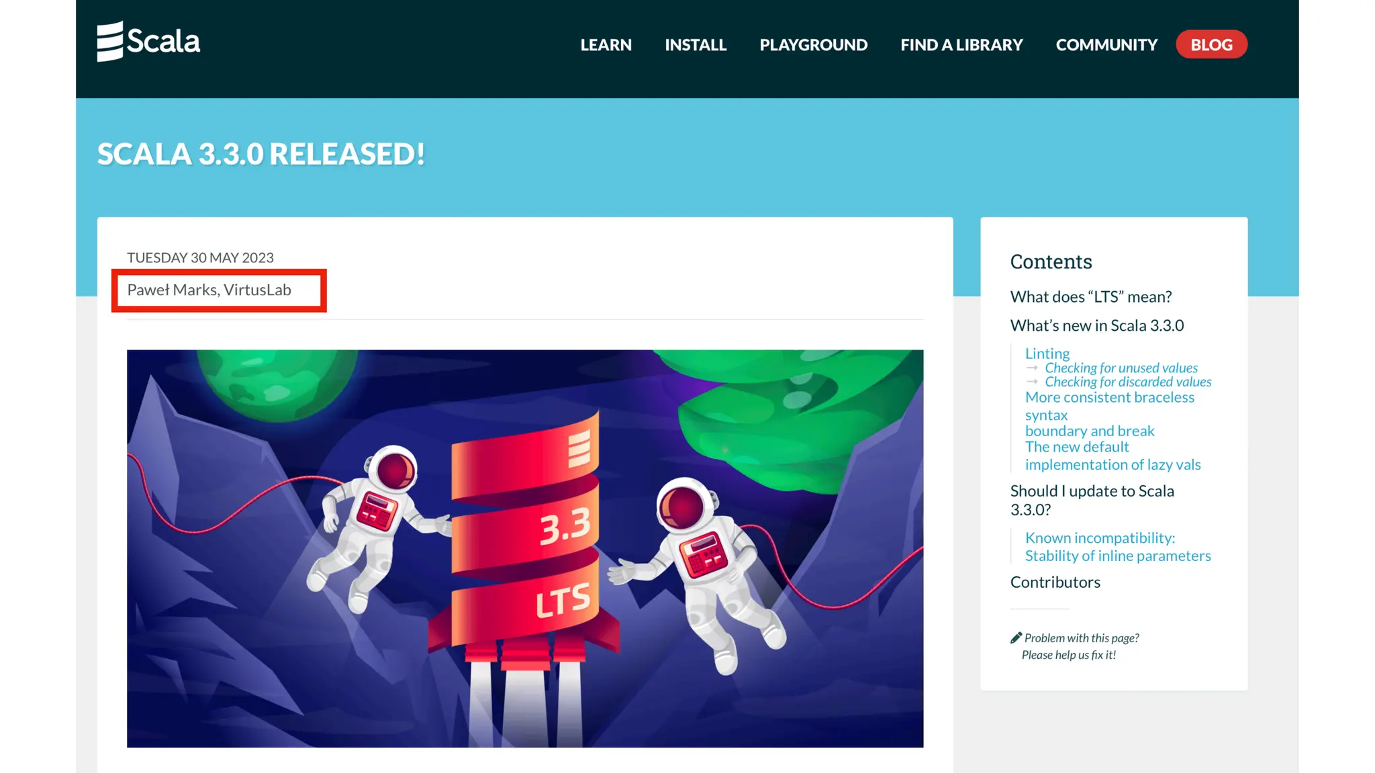Image resolution: width=1375 pixels, height=773 pixels.
Task: Open Checking for unused values link
Action: (1121, 368)
